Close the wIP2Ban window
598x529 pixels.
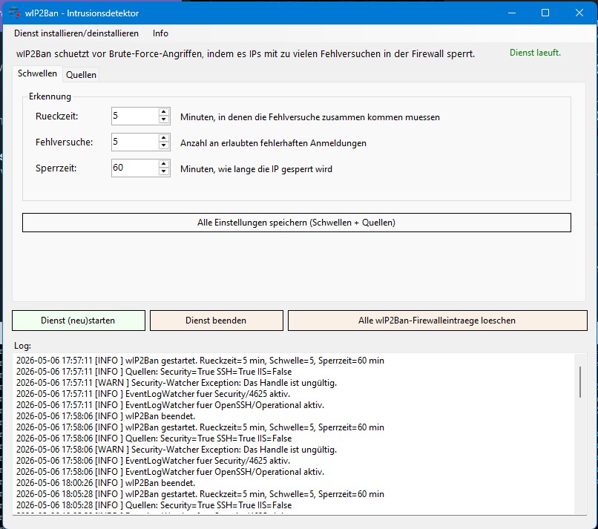point(579,13)
